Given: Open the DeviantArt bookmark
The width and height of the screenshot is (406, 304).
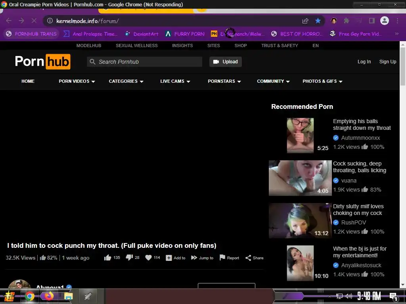Looking at the screenshot, I should coord(142,34).
